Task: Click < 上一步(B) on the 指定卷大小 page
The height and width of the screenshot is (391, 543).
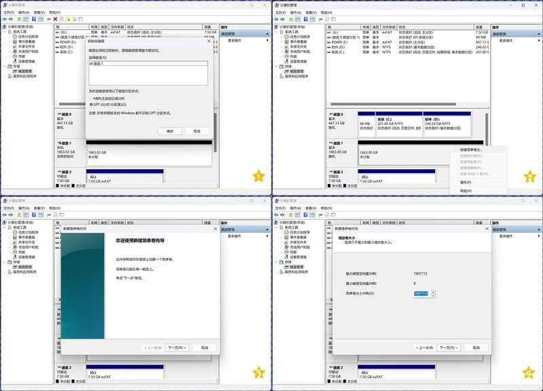Action: pyautogui.click(x=425, y=348)
